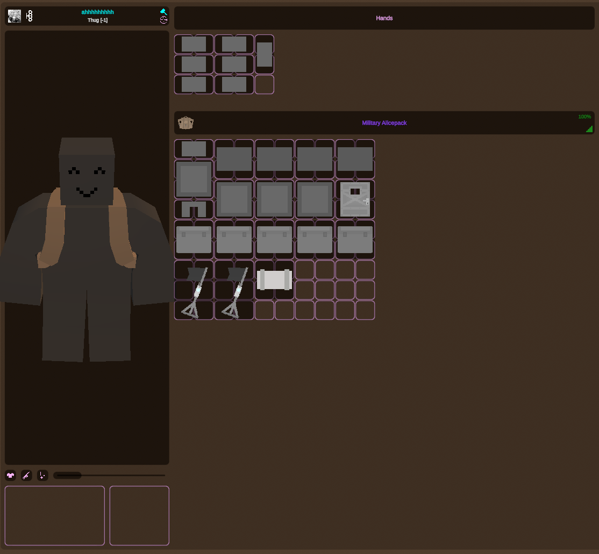
Task: Open the rifle weapon icon button
Action: (x=26, y=476)
